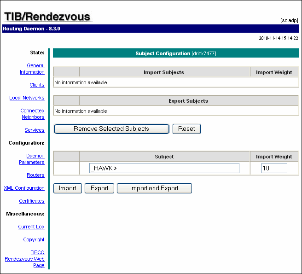Click the Import and Export button

[x=154, y=188]
